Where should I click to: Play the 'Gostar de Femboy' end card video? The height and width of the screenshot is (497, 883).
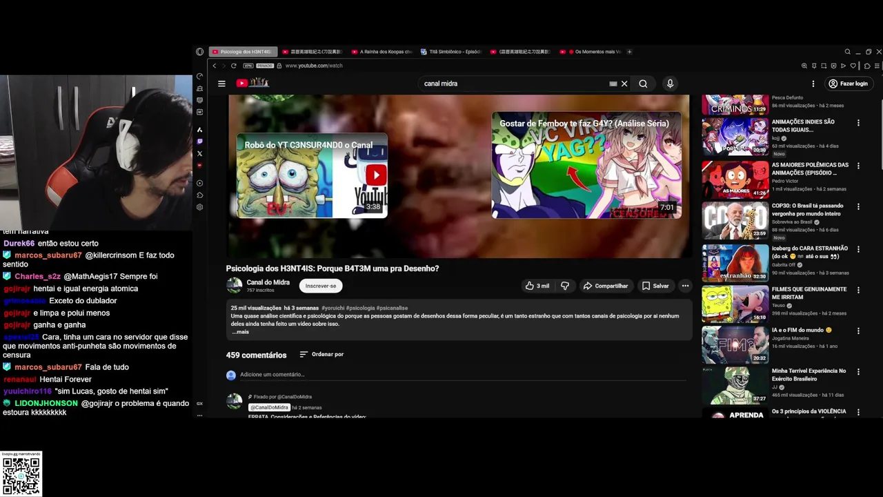(x=586, y=166)
